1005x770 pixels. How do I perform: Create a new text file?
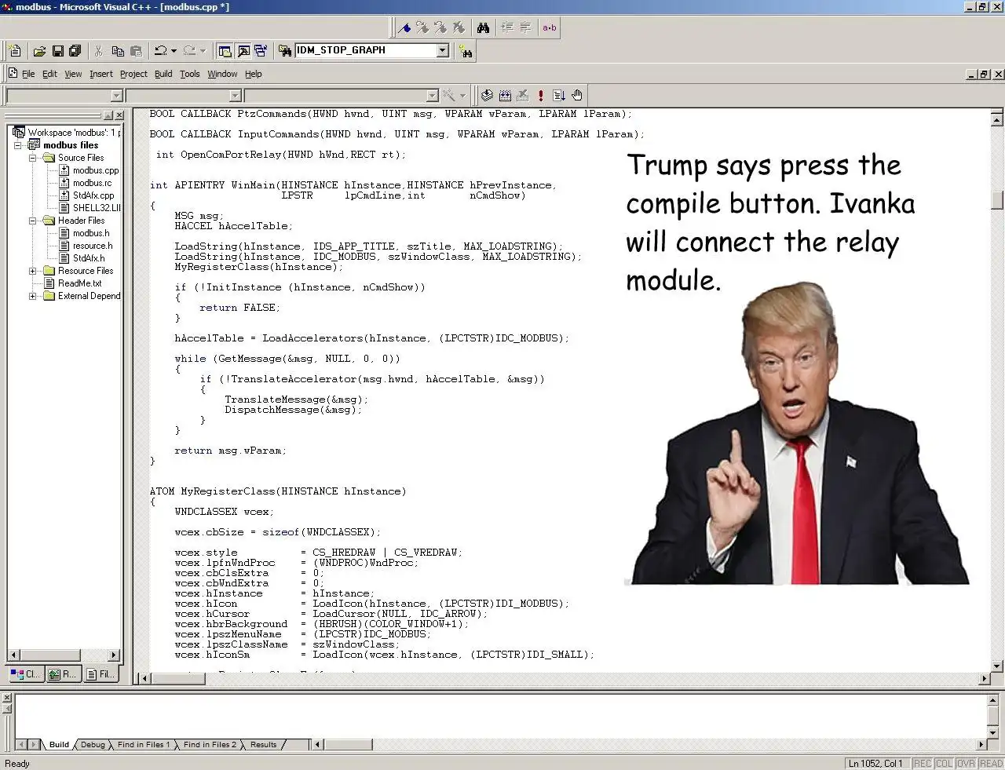point(15,51)
